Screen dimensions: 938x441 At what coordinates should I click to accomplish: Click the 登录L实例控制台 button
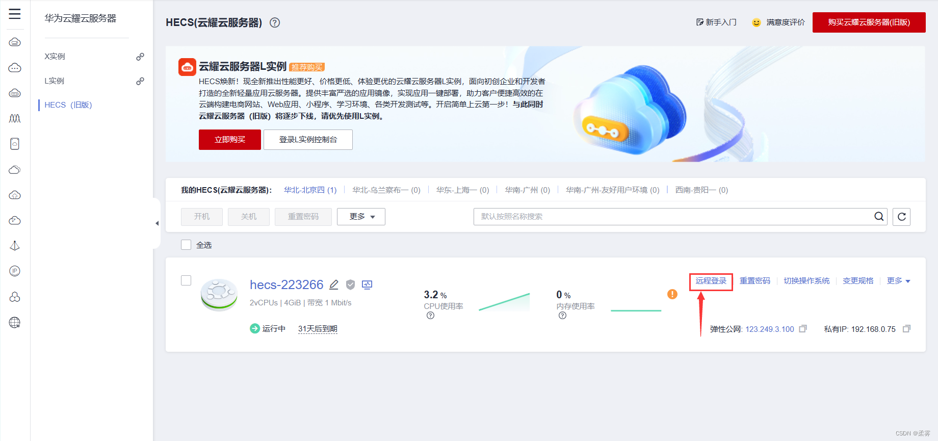tap(308, 140)
